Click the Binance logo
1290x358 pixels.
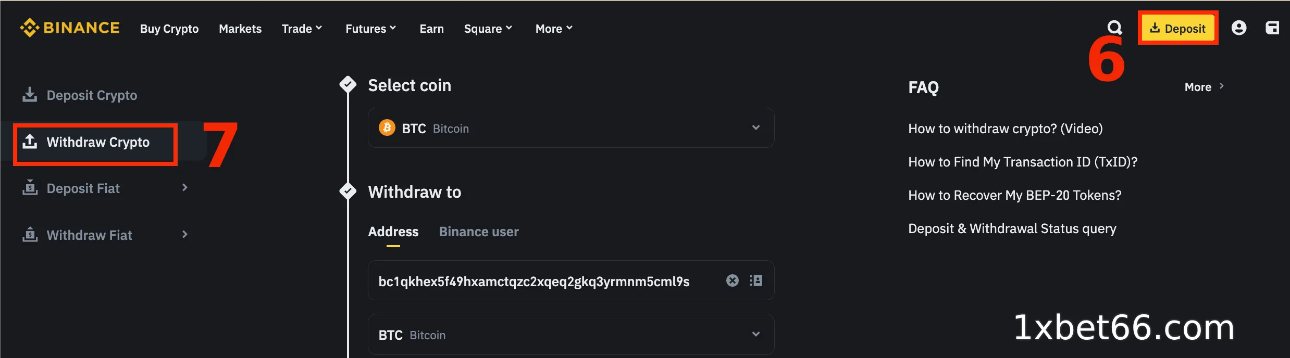click(x=70, y=28)
